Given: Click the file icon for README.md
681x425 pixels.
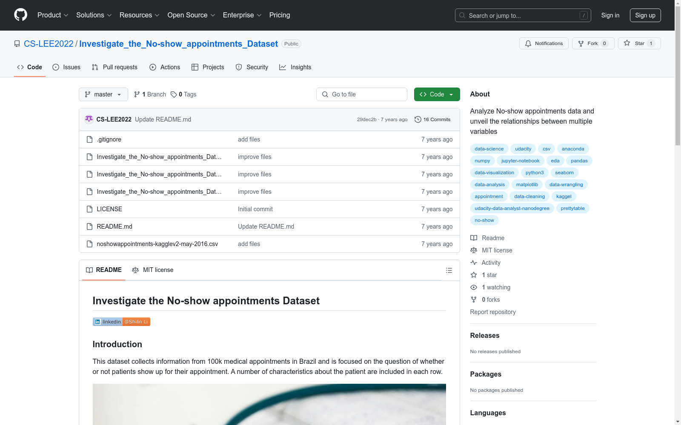Looking at the screenshot, I should pos(89,227).
